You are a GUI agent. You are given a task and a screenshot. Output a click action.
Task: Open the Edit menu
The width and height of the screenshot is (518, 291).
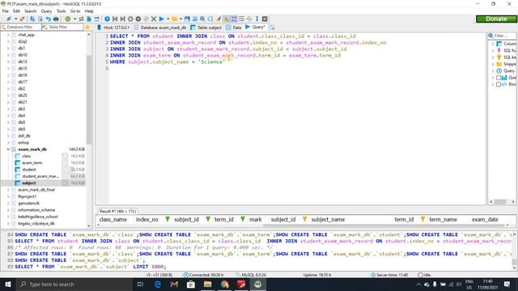(x=16, y=11)
